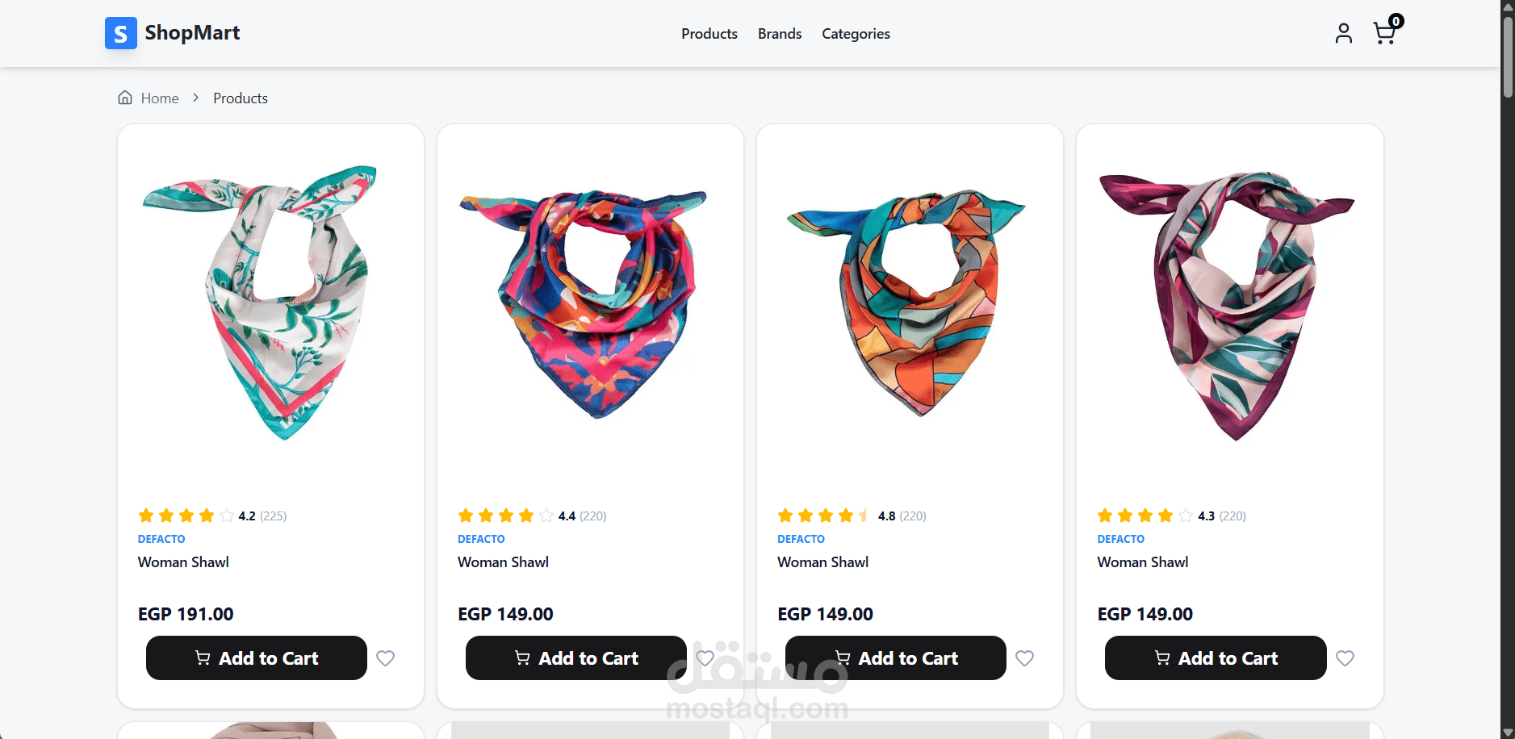1515x739 pixels.
Task: Add the 4.3-rated shawl to cart
Action: point(1216,658)
